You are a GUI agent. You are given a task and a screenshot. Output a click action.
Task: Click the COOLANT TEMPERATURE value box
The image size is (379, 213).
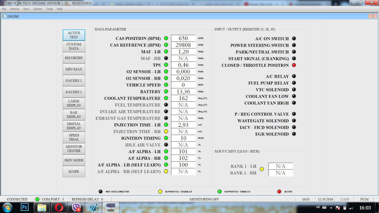click(x=183, y=98)
